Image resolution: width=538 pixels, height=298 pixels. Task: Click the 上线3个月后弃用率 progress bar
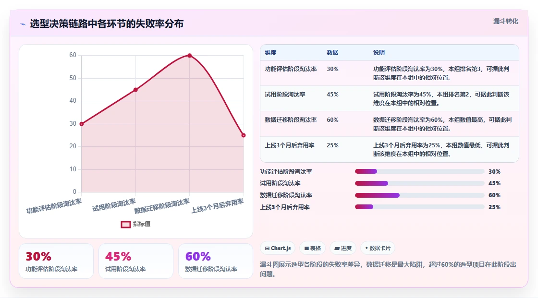(x=419, y=207)
